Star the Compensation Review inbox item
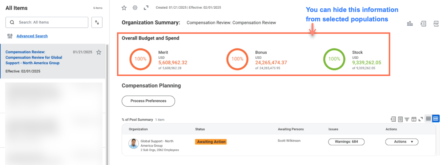The height and width of the screenshot is (165, 444). click(x=98, y=52)
